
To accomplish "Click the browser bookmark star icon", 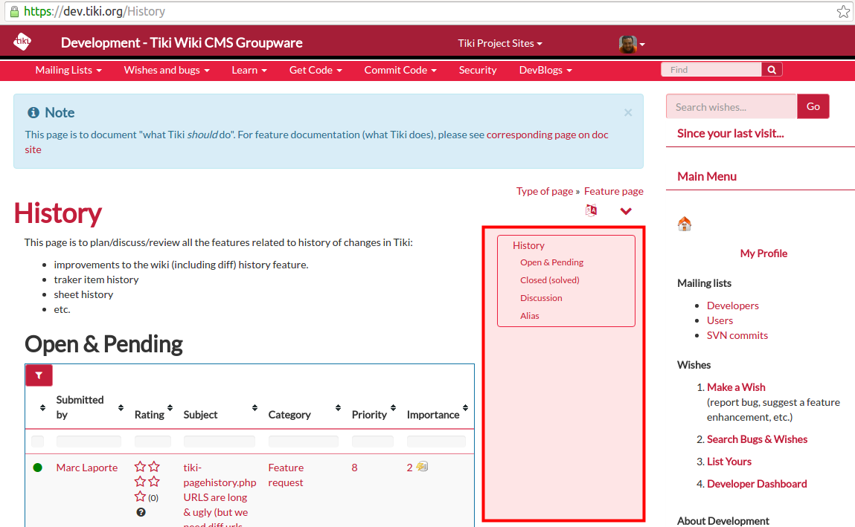I will (x=843, y=11).
